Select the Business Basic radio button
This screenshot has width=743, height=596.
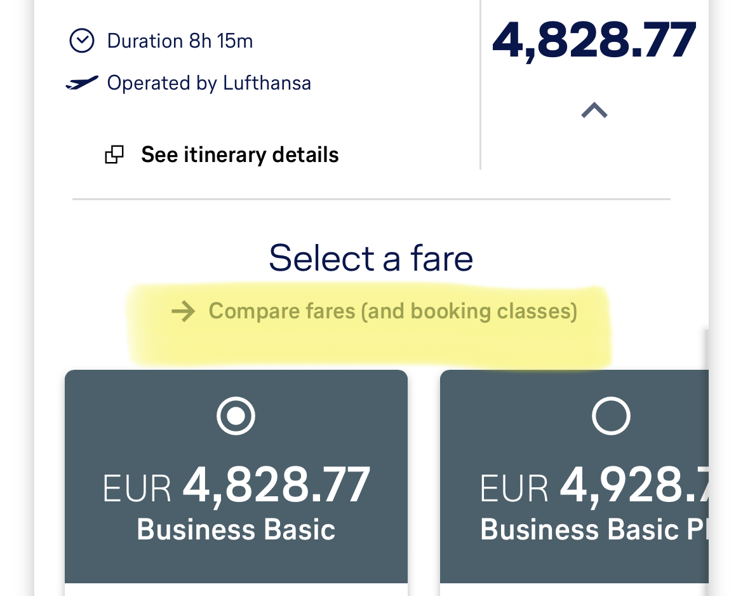click(x=236, y=416)
